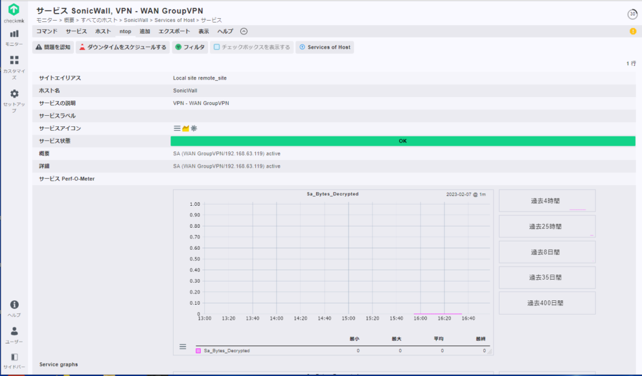642x376 pixels.
Task: Click the Sa_Bytes_Decrypted graph title
Action: coord(332,194)
